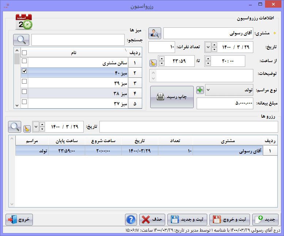Sort tables by ردیف column header
Image resolution: width=284 pixels, height=236 pixels.
coord(135,53)
